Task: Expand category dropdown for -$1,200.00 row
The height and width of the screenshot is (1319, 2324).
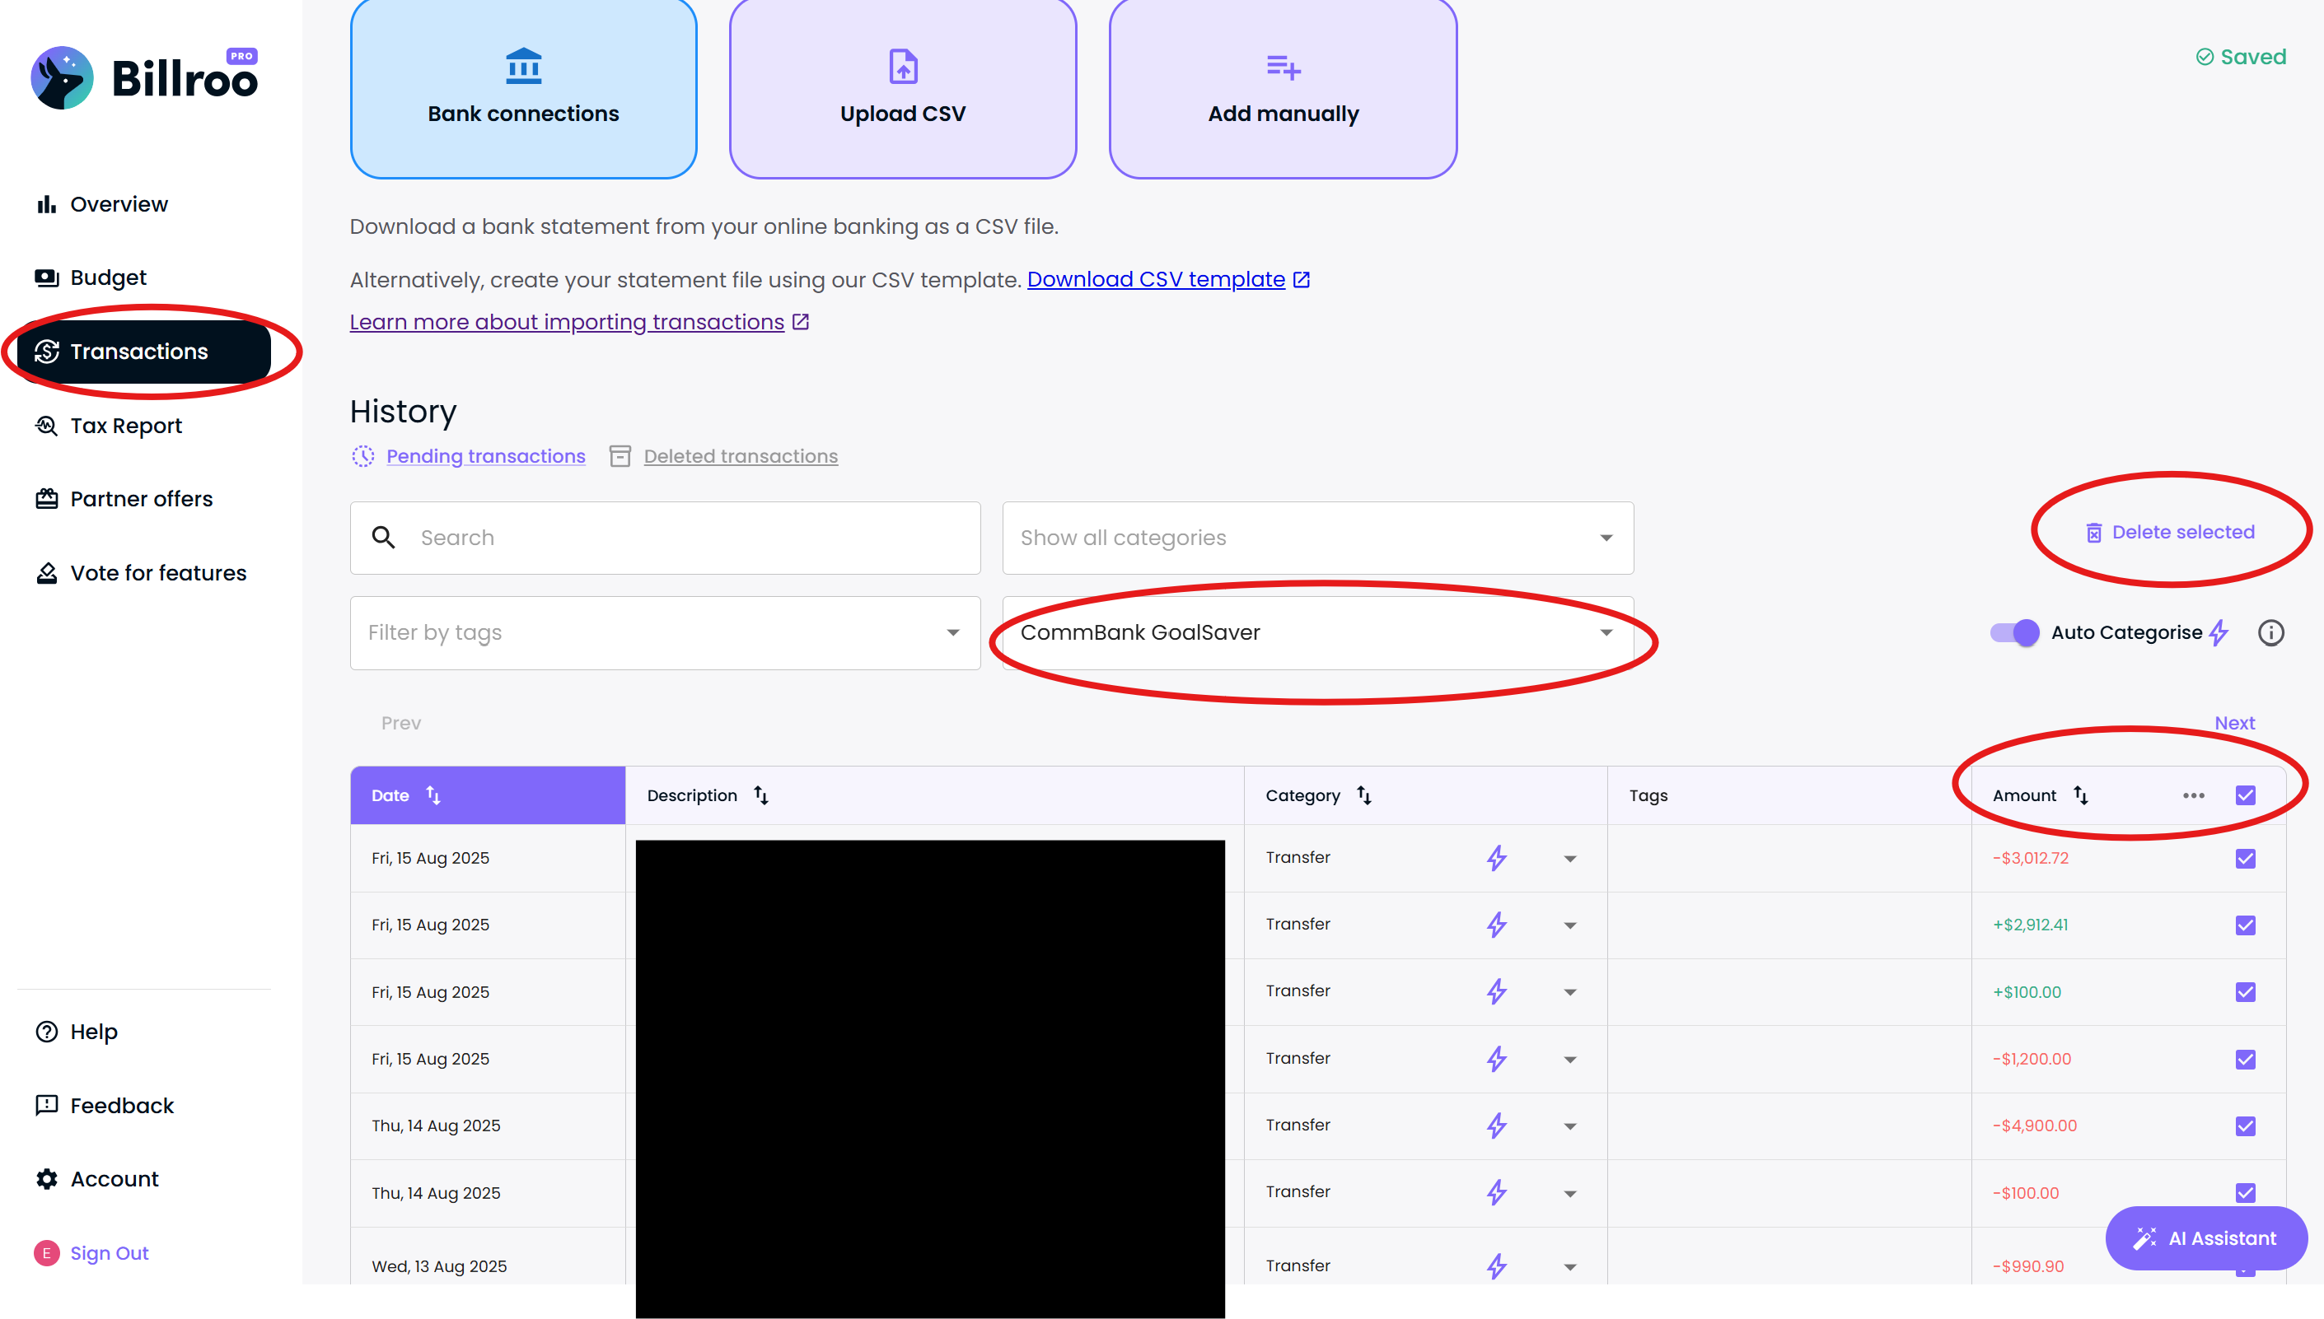Action: (x=1570, y=1060)
